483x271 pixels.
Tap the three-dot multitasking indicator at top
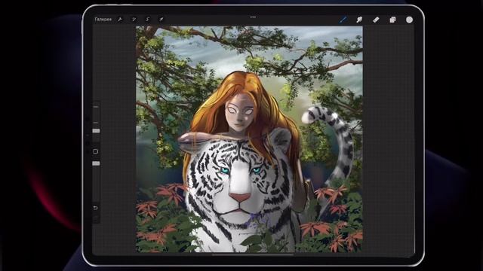[x=253, y=17]
